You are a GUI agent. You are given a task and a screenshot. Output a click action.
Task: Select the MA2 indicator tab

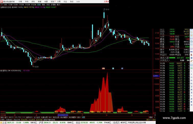pyautogui.click(x=50, y=117)
